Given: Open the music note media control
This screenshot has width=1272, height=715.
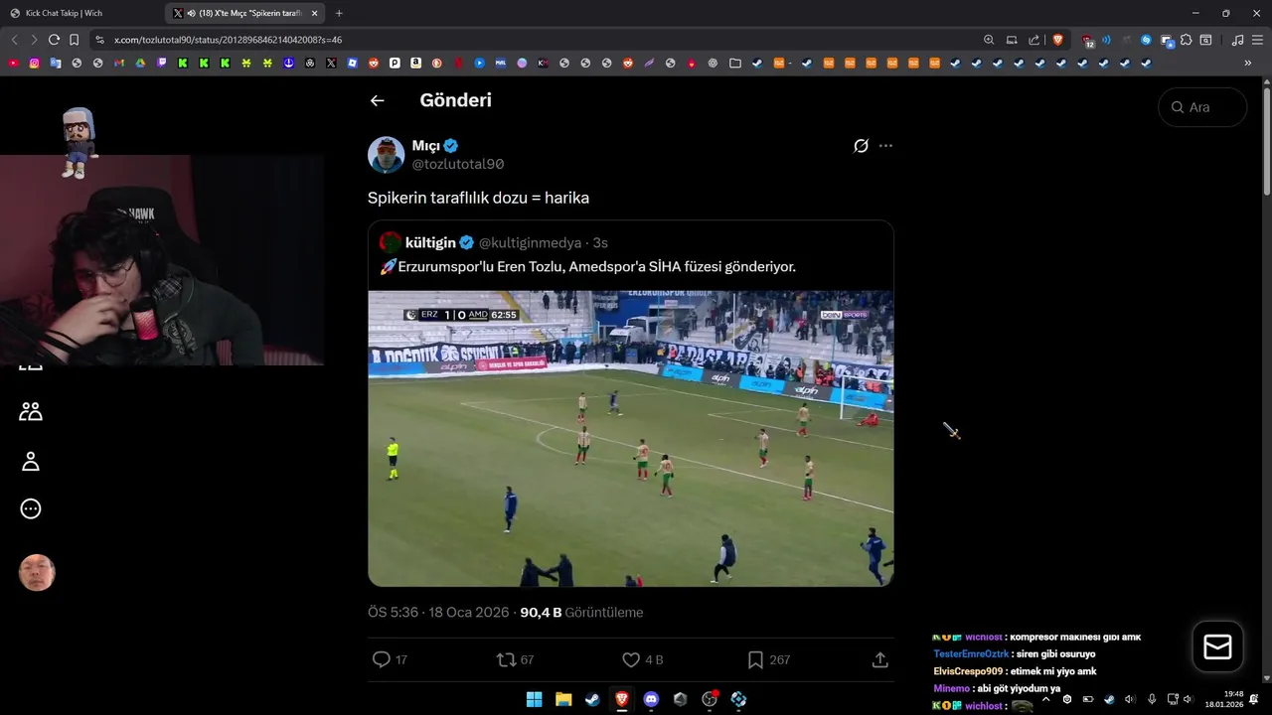Looking at the screenshot, I should pyautogui.click(x=1237, y=40).
